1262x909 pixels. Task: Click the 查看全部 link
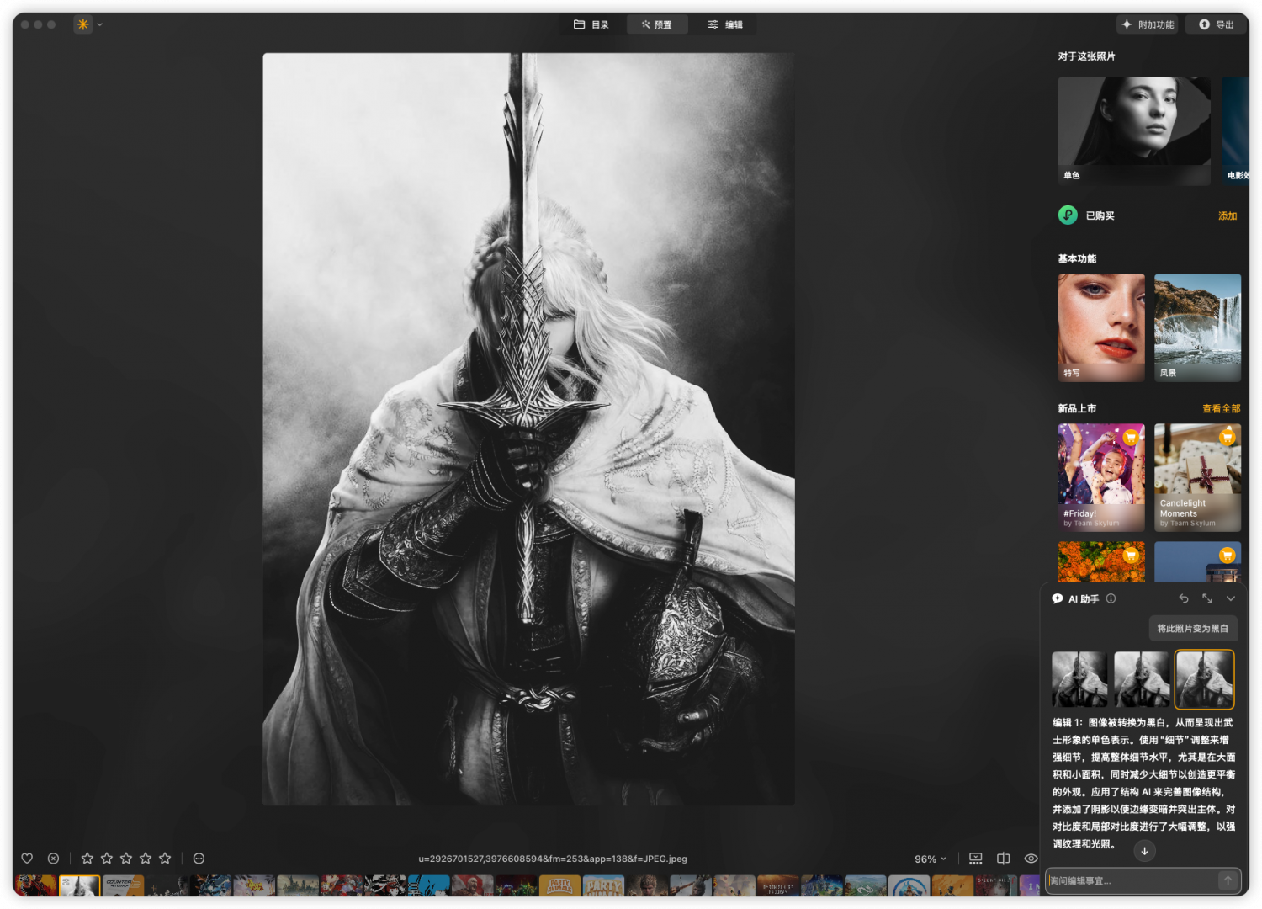click(x=1221, y=409)
